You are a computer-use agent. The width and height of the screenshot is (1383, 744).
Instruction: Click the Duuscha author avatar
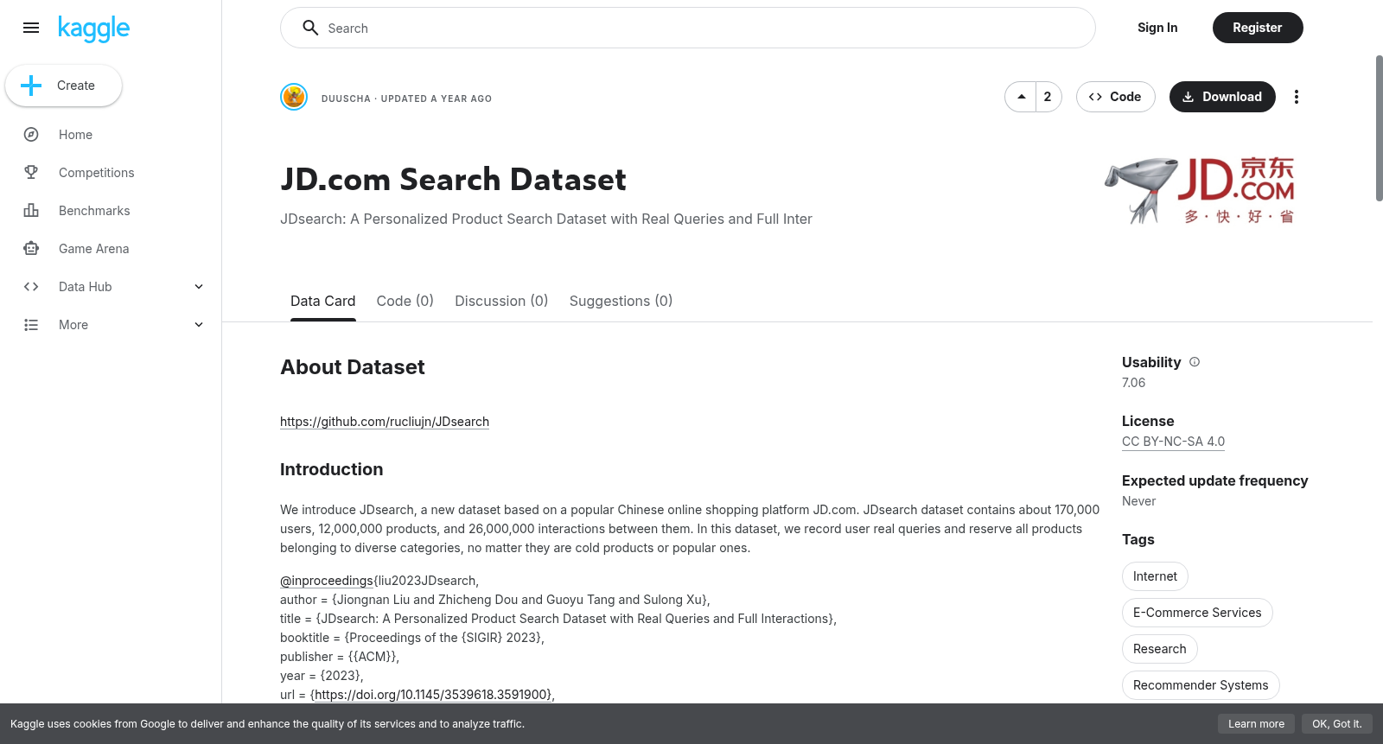pyautogui.click(x=294, y=97)
